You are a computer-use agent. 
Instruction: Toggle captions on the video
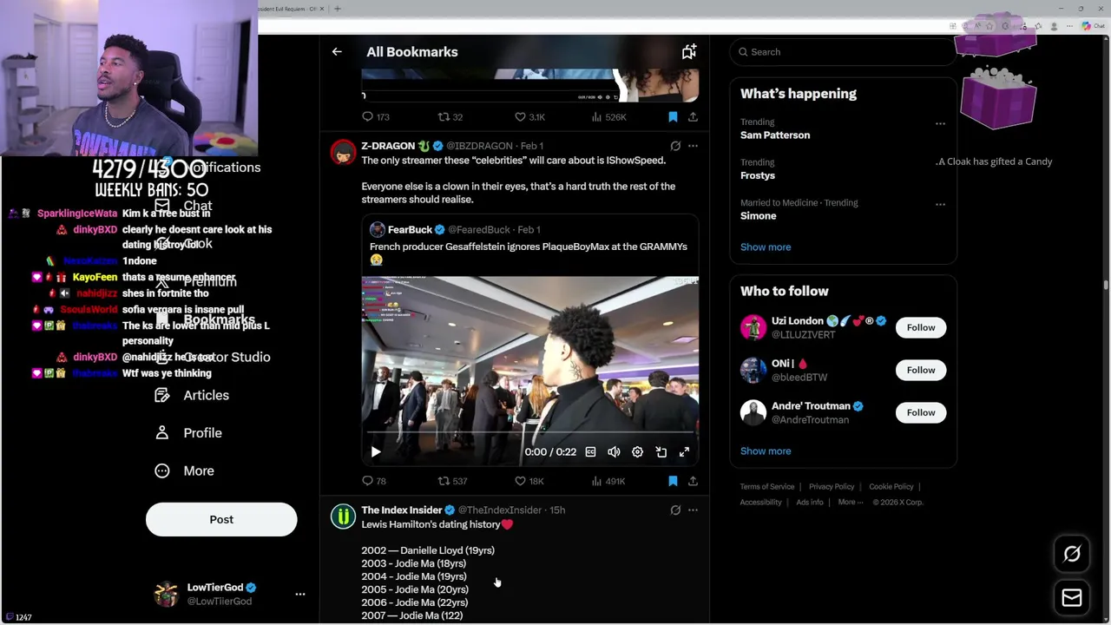[x=590, y=452]
